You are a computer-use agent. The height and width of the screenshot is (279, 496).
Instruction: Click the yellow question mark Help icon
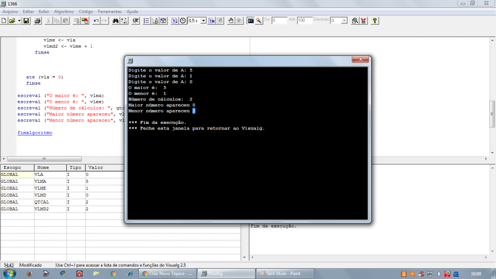pyautogui.click(x=374, y=21)
